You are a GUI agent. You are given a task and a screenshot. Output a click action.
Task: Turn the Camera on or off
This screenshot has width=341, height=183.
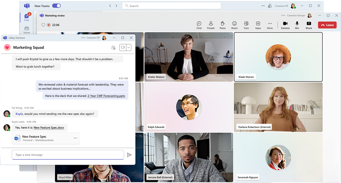(x=285, y=25)
